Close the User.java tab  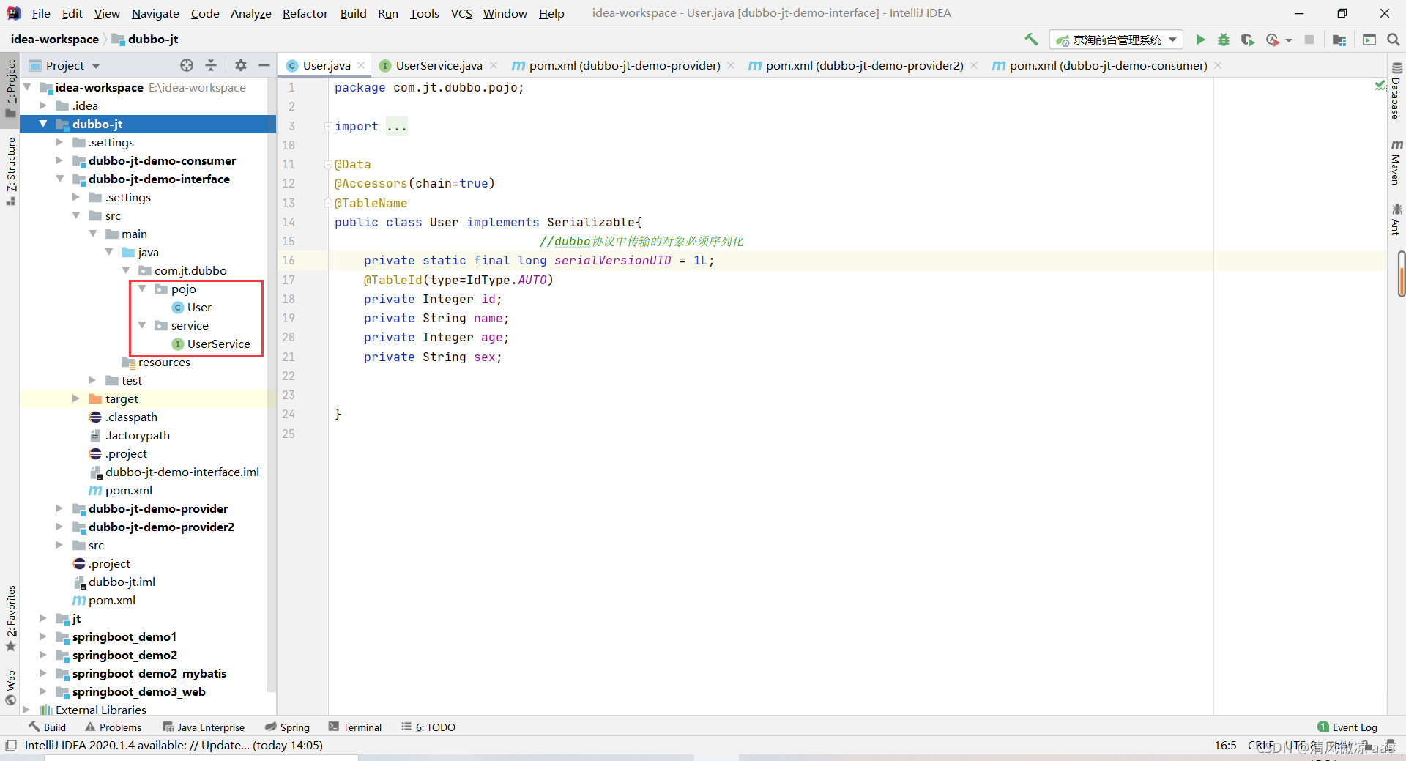click(361, 65)
